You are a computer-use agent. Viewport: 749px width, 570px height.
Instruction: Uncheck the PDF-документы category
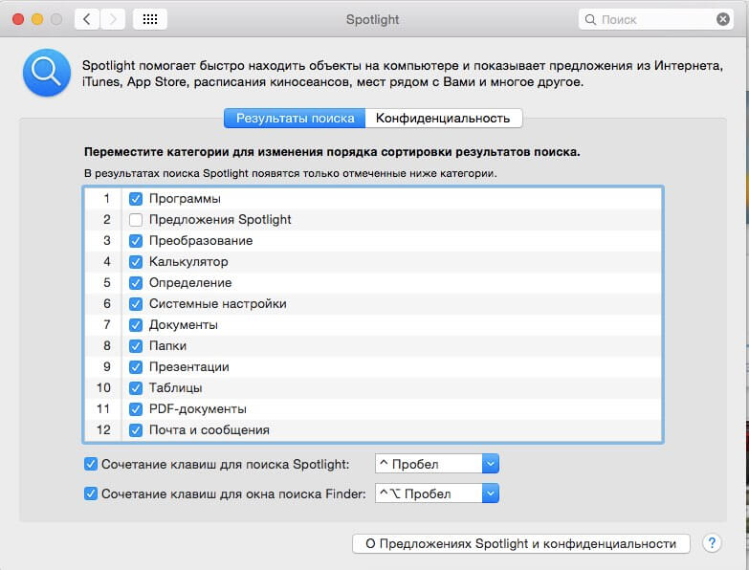click(136, 409)
